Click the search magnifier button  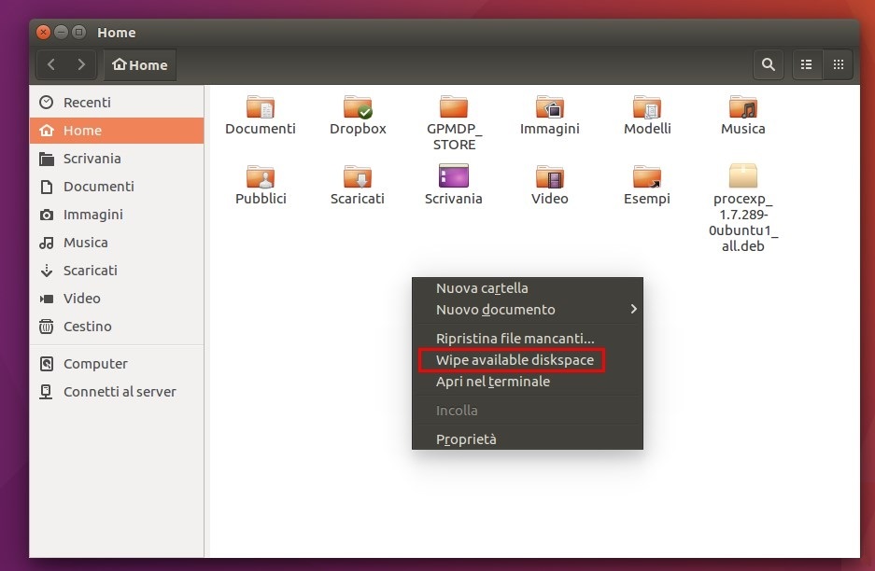769,64
